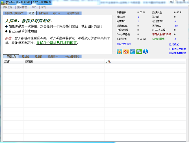Expand the small arrow left of share icons
The image size is (189, 143).
[114, 52]
